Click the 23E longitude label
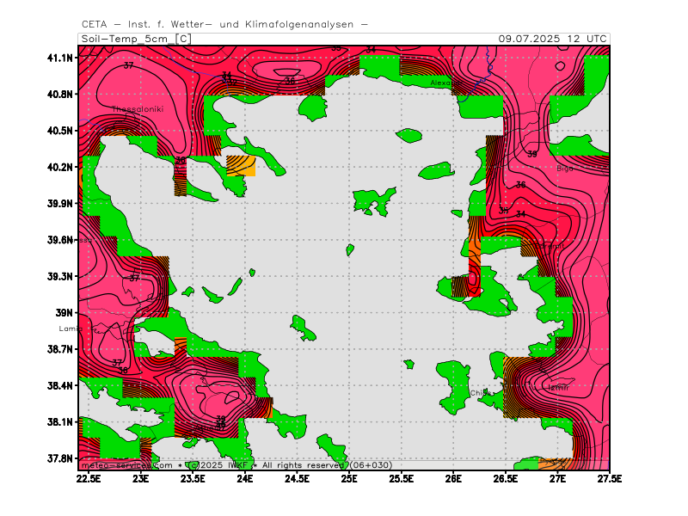This screenshot has height=516, width=688. [141, 479]
